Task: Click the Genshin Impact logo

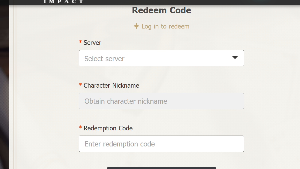Action: pyautogui.click(x=63, y=2)
